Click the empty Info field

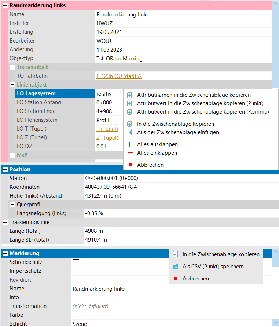pos(172,297)
